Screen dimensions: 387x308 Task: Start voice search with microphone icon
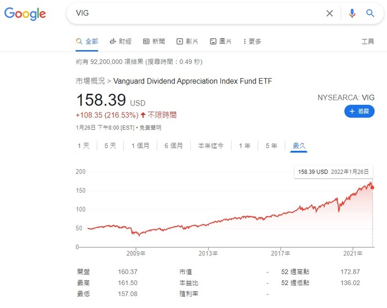[x=352, y=13]
